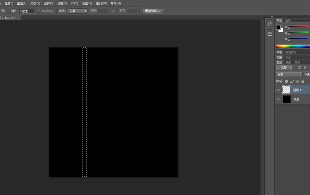The width and height of the screenshot is (310, 195).
Task: Click the adjustment layer filter icon
Action: (x=305, y=68)
